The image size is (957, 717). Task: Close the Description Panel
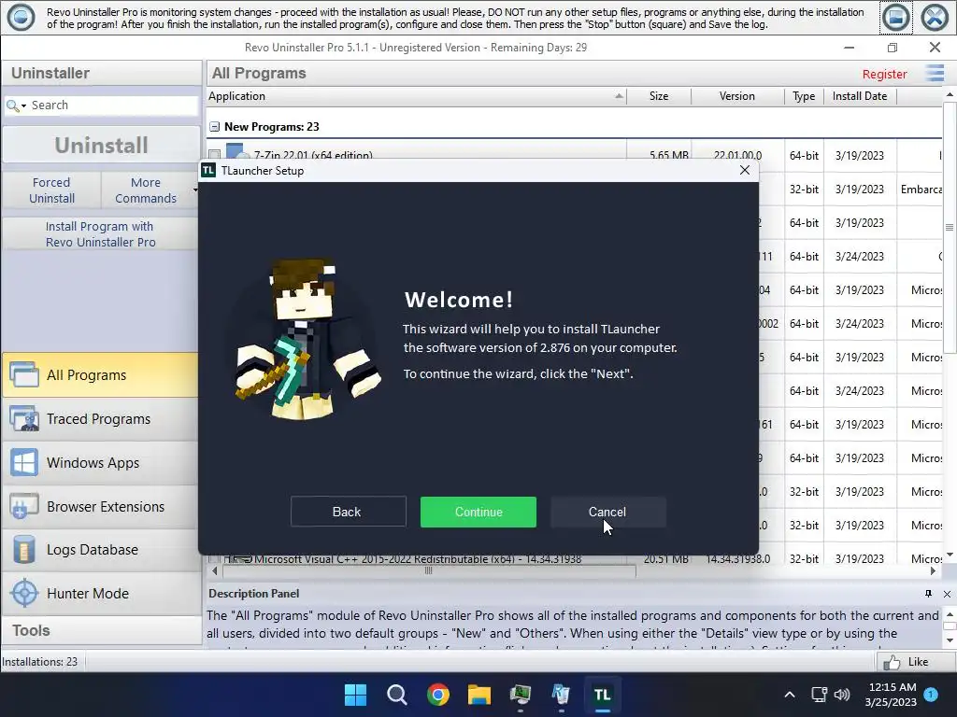click(x=947, y=594)
